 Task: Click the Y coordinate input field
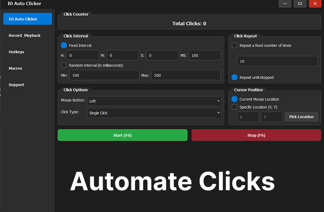pos(272,117)
